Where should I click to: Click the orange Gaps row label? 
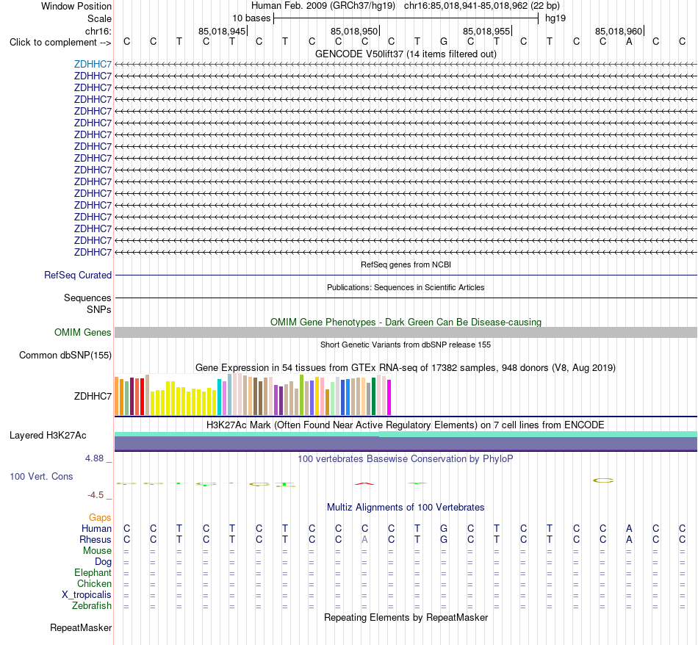click(100, 517)
